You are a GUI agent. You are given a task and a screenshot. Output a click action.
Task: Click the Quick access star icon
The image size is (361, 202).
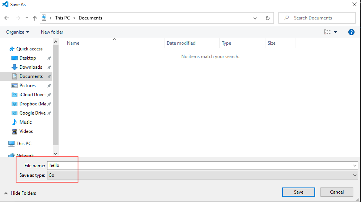click(x=12, y=49)
